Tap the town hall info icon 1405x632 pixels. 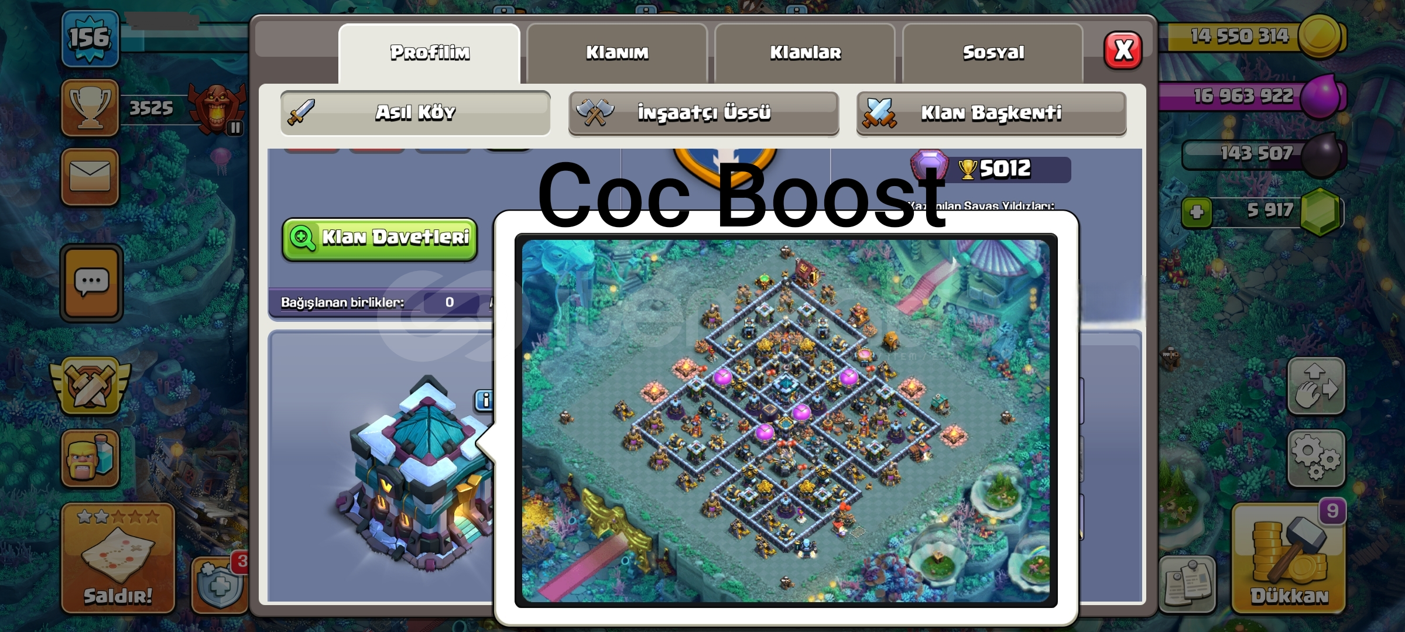pyautogui.click(x=484, y=401)
